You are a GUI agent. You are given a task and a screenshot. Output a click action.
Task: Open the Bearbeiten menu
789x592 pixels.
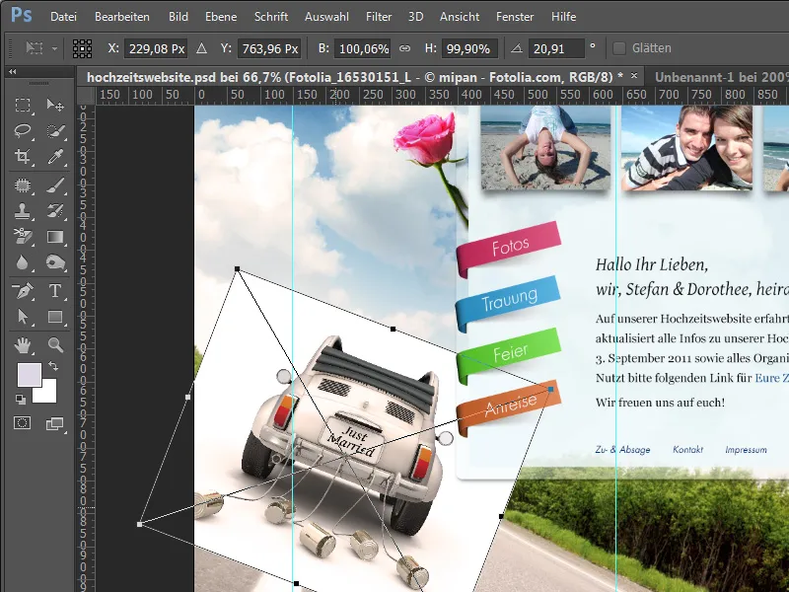point(121,17)
